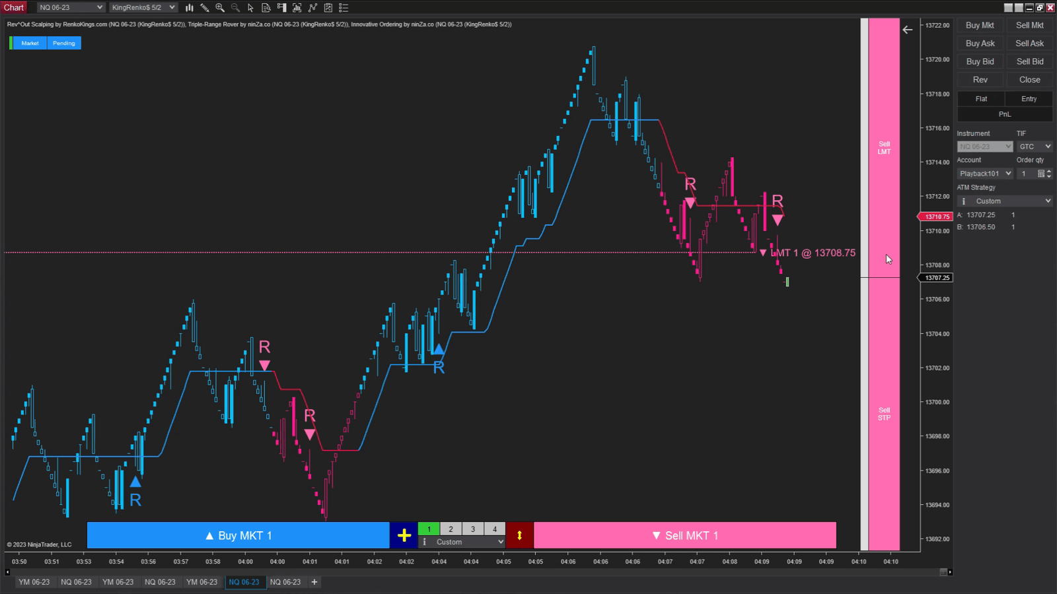Expand the KingRenko$ 5/2 bar type dropdown
This screenshot has height=594, width=1057.
(x=143, y=8)
